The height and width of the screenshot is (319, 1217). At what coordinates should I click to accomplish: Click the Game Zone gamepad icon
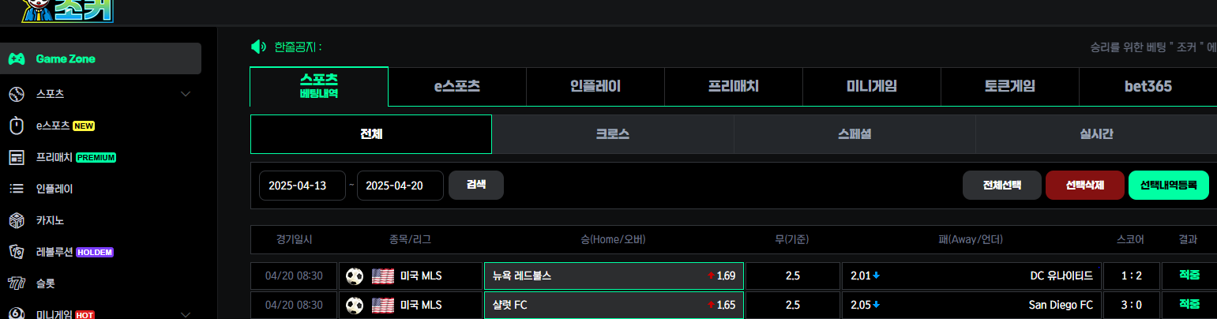point(17,59)
